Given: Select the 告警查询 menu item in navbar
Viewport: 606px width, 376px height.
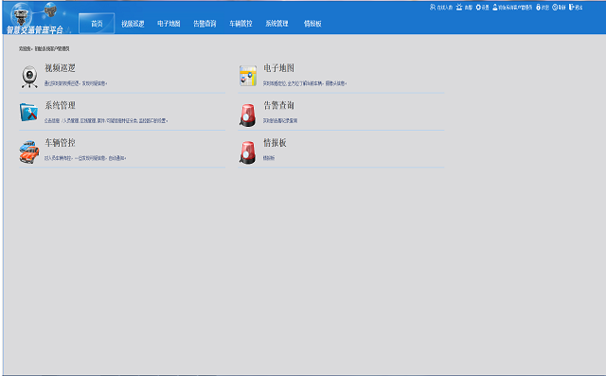Looking at the screenshot, I should 205,24.
